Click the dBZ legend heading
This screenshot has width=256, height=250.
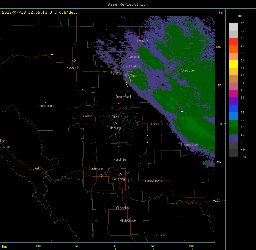pyautogui.click(x=241, y=16)
